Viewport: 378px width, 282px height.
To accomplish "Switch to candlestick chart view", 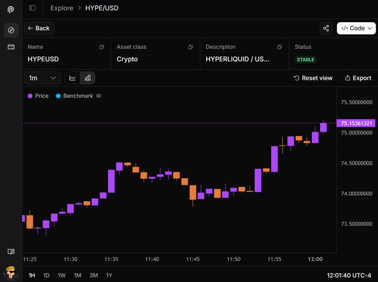I will [x=88, y=78].
